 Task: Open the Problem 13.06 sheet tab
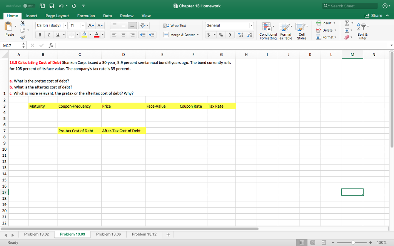coord(108,234)
